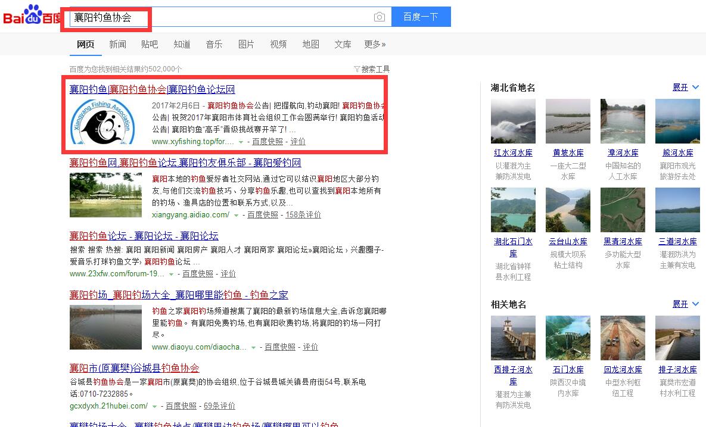Open the 西排子河水库 photo
Image resolution: width=706 pixels, height=427 pixels.
(x=514, y=338)
